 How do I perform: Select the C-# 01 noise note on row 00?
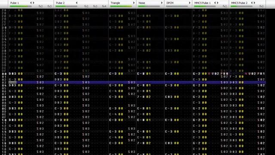(x=144, y=74)
